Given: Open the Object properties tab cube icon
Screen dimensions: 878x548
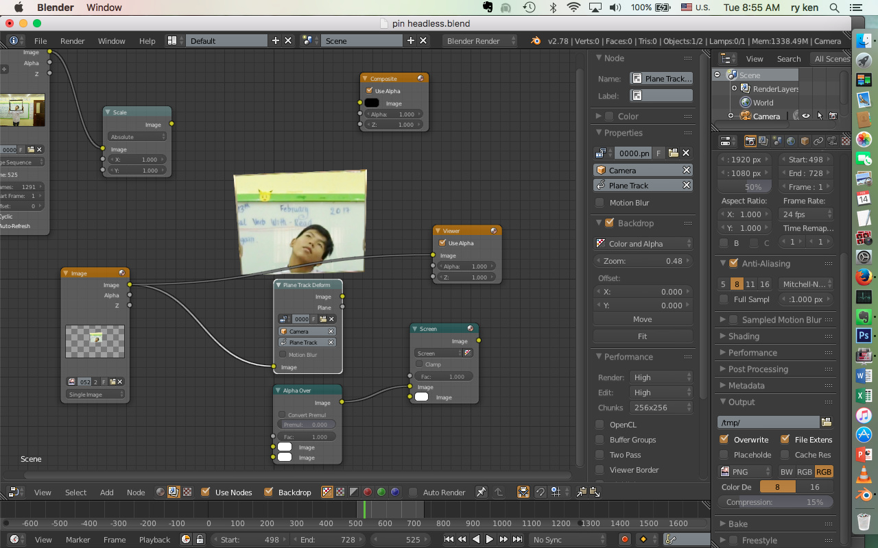Looking at the screenshot, I should coord(805,141).
